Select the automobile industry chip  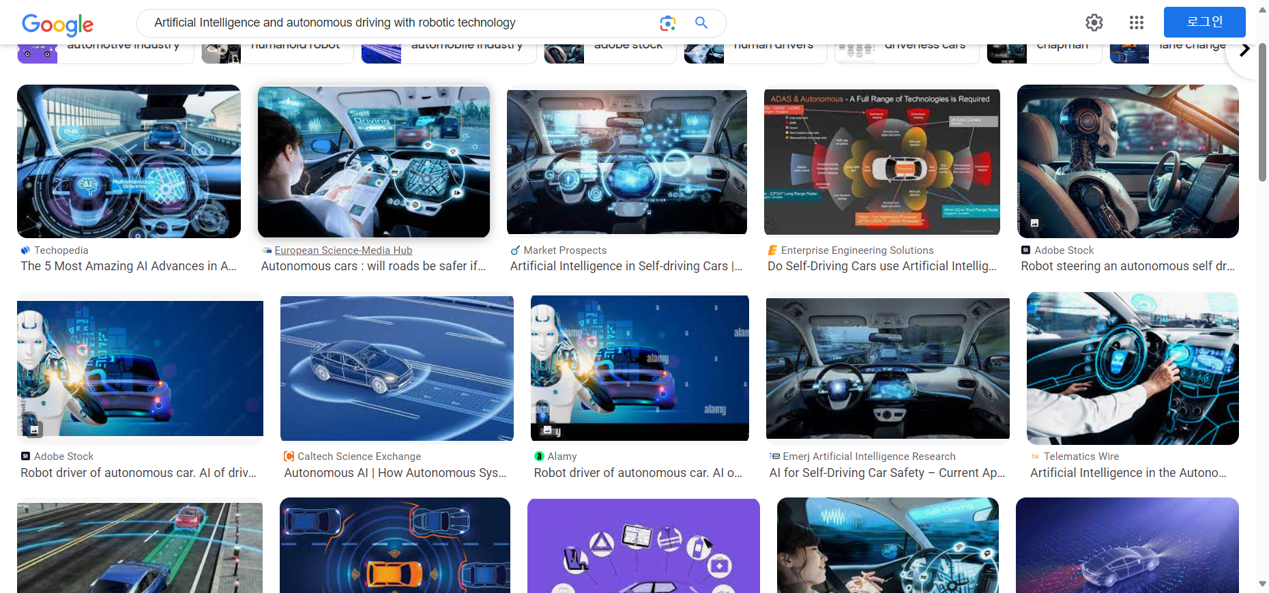pos(449,53)
